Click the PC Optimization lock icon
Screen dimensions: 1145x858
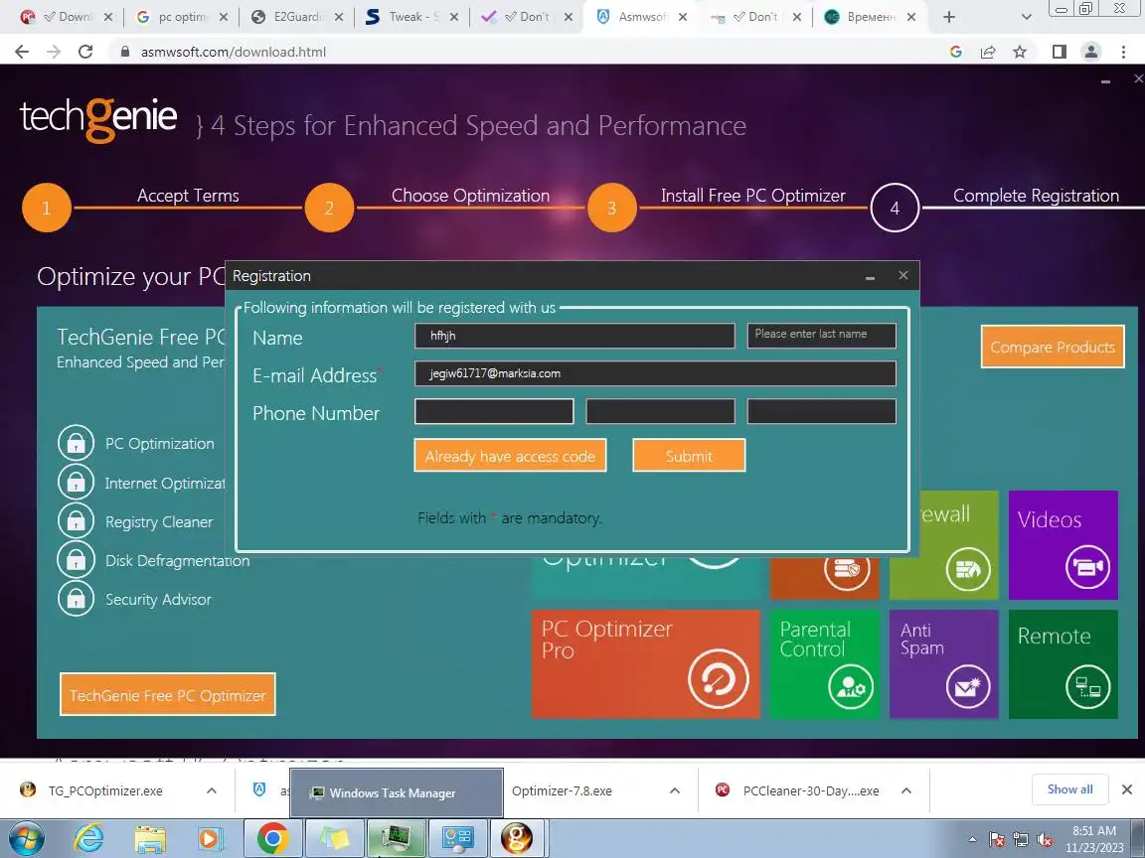[76, 443]
